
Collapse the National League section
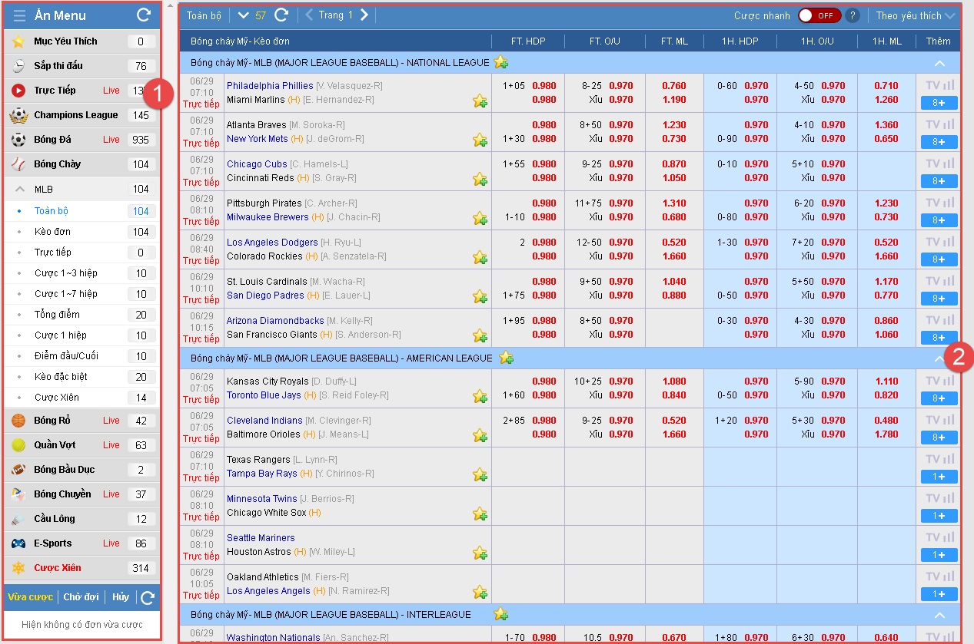point(939,63)
